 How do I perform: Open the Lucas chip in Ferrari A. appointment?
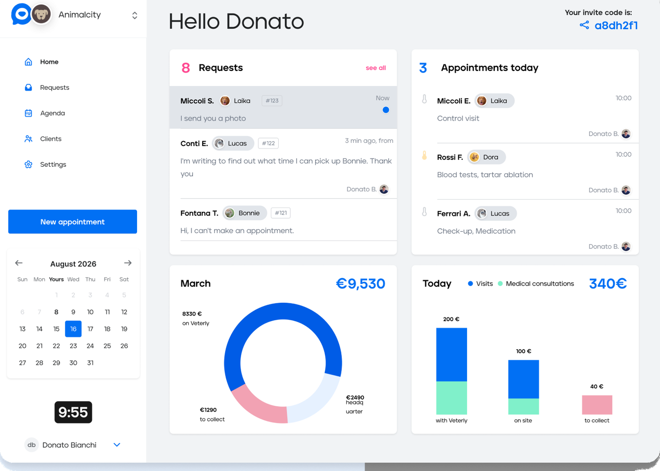[x=495, y=214]
